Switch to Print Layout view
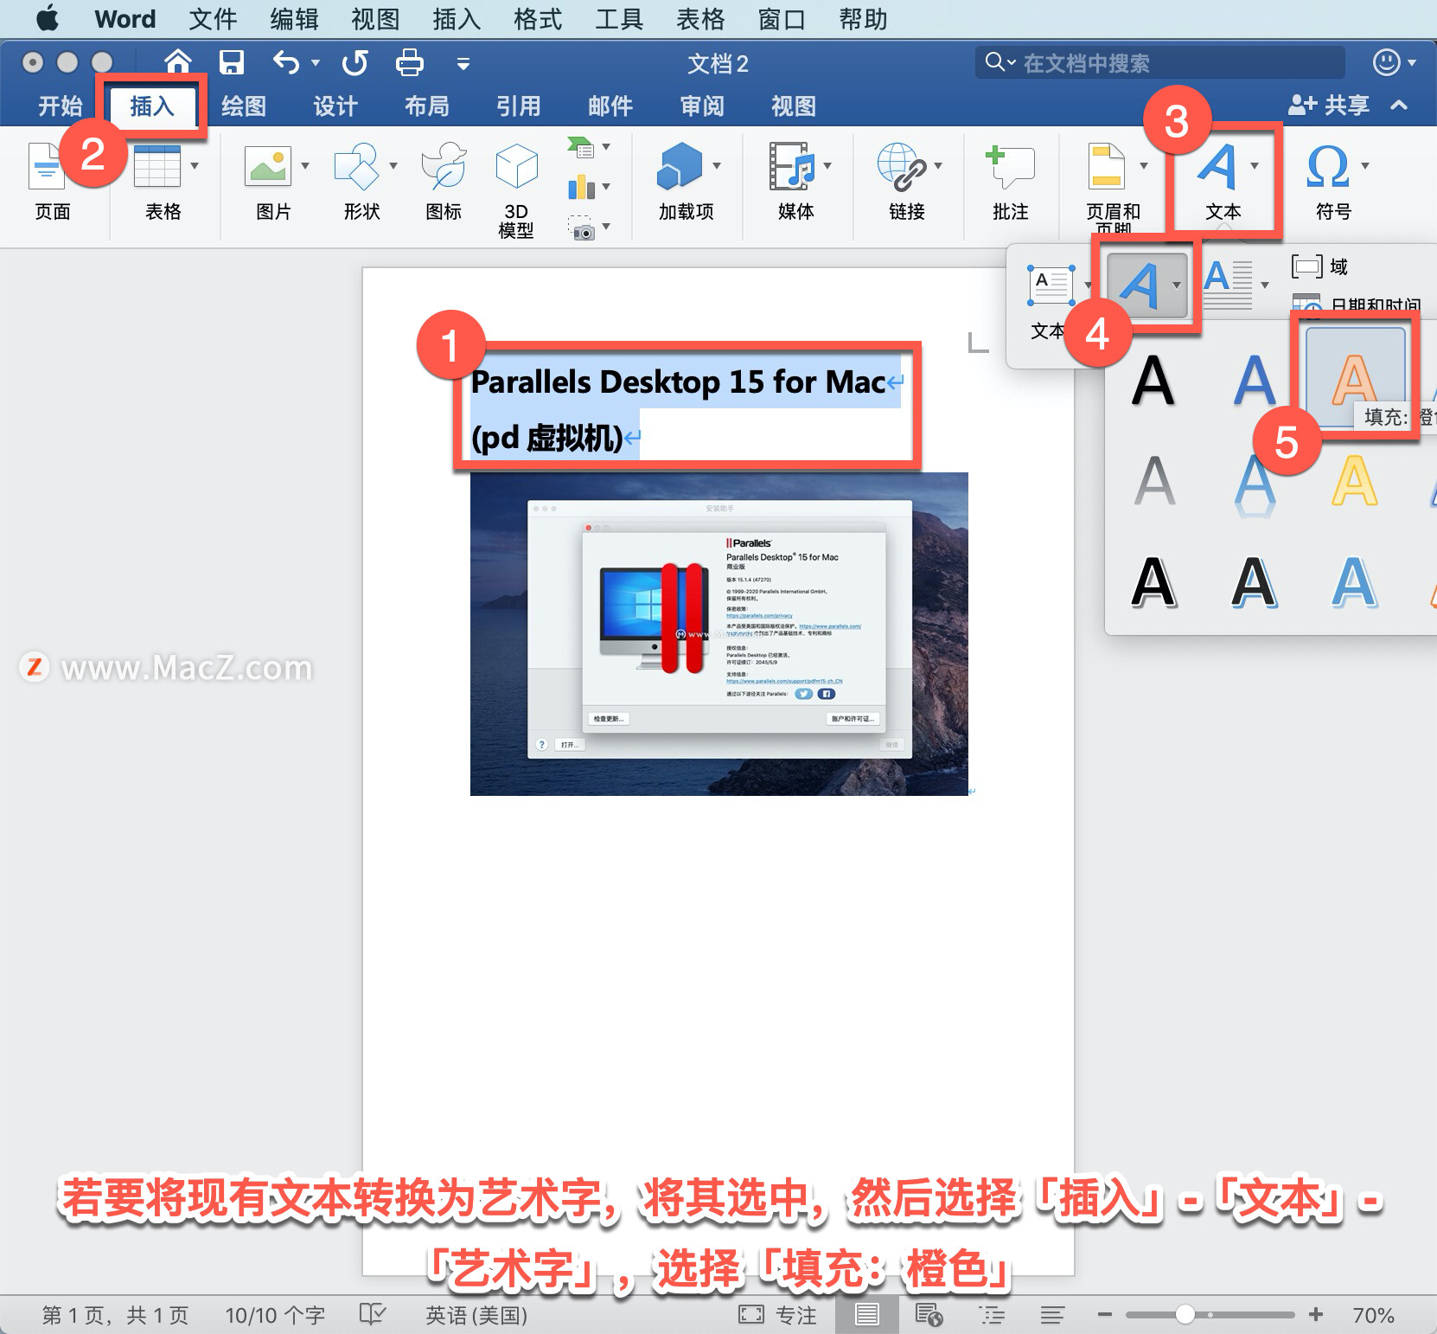1437x1334 pixels. pyautogui.click(x=866, y=1315)
